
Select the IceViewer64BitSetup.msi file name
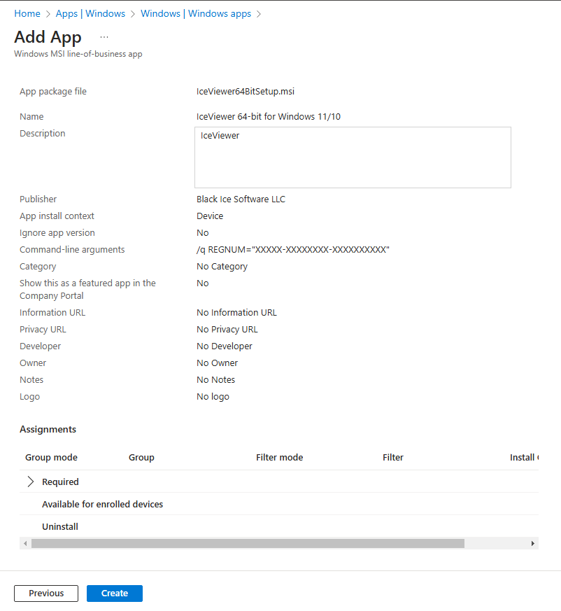(x=245, y=91)
